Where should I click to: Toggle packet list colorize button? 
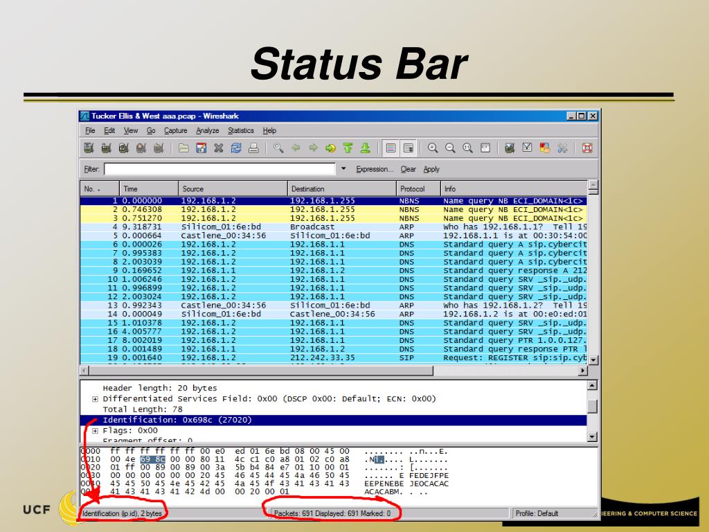(x=391, y=148)
